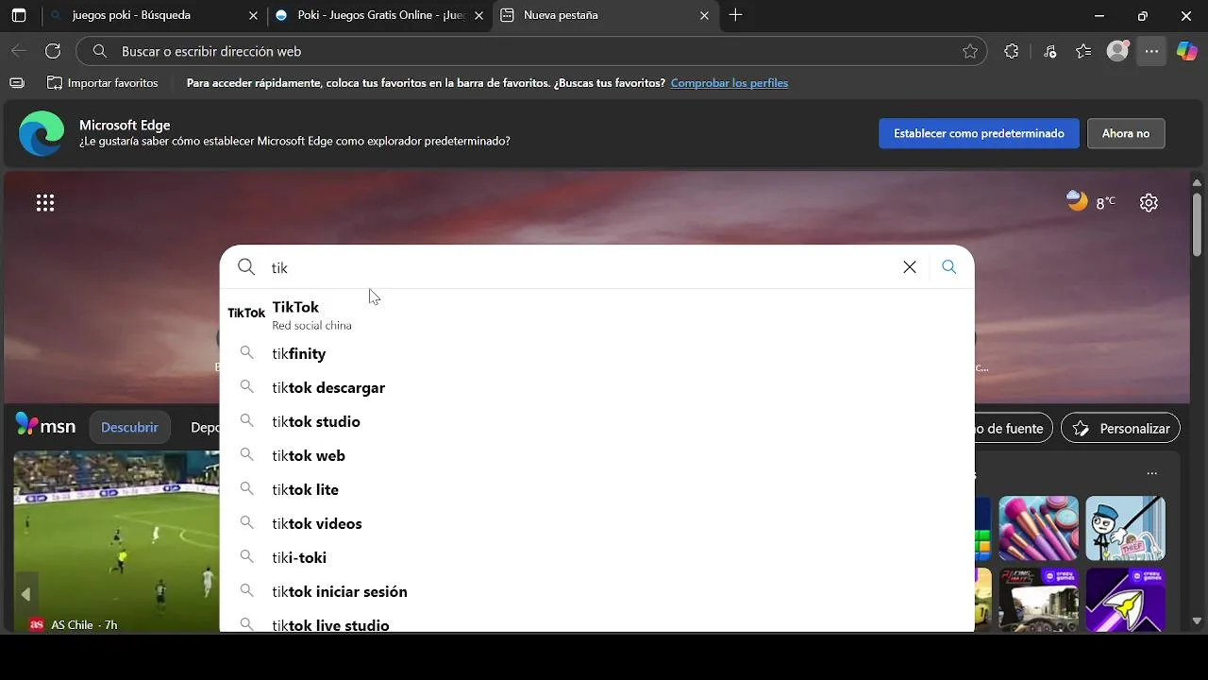The height and width of the screenshot is (680, 1208).
Task: Open the Edge settings ellipsis menu
Action: pos(1151,52)
